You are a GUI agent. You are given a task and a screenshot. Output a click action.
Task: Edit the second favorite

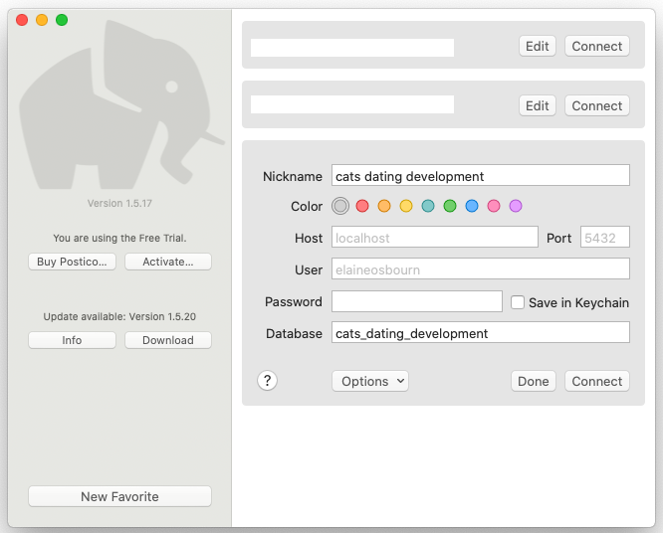click(x=538, y=105)
